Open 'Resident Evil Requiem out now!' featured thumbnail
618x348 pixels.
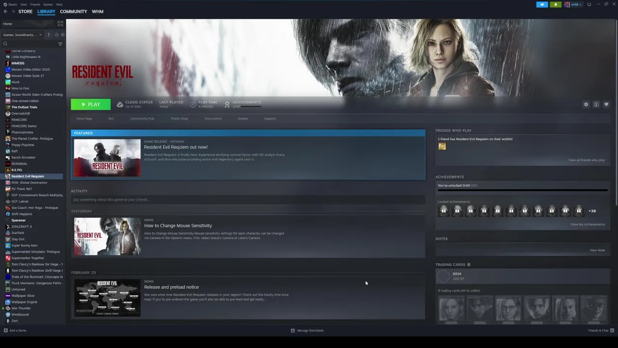[107, 158]
